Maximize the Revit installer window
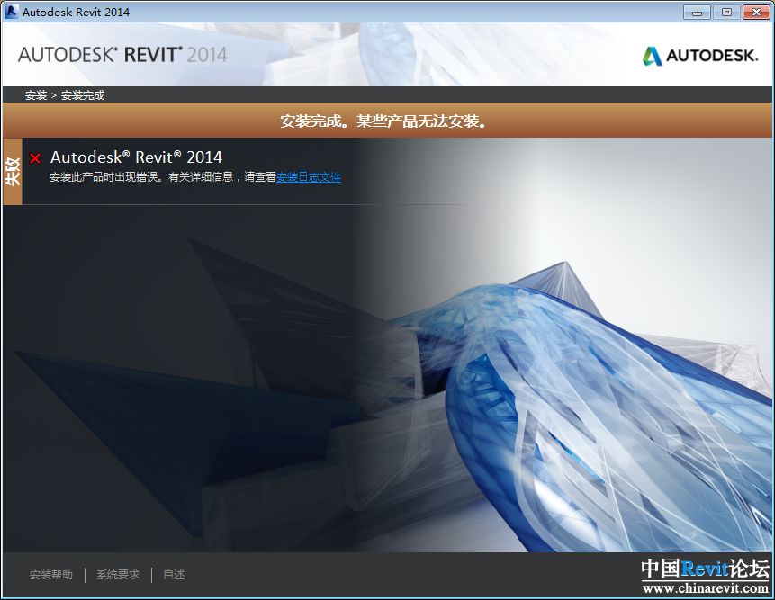This screenshot has height=600, width=775. [x=726, y=13]
